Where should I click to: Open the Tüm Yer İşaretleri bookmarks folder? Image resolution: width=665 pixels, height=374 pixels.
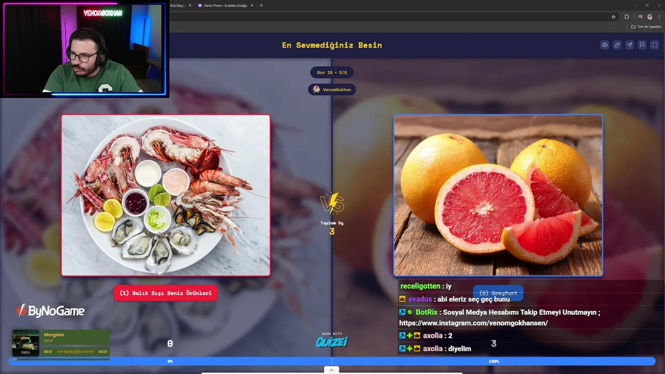[x=646, y=26]
